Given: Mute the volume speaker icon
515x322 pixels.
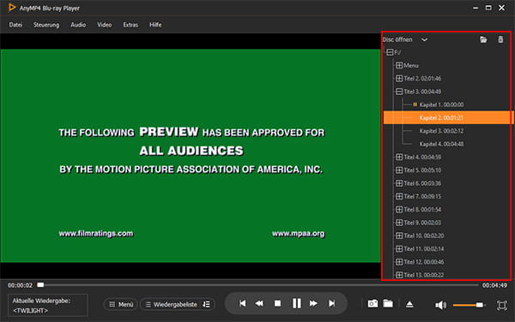Looking at the screenshot, I should [440, 305].
